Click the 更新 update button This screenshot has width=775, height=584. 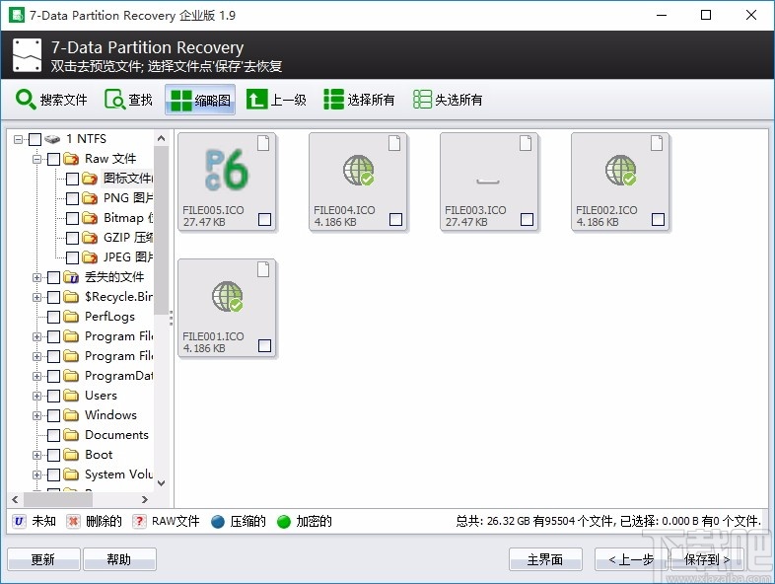point(43,559)
